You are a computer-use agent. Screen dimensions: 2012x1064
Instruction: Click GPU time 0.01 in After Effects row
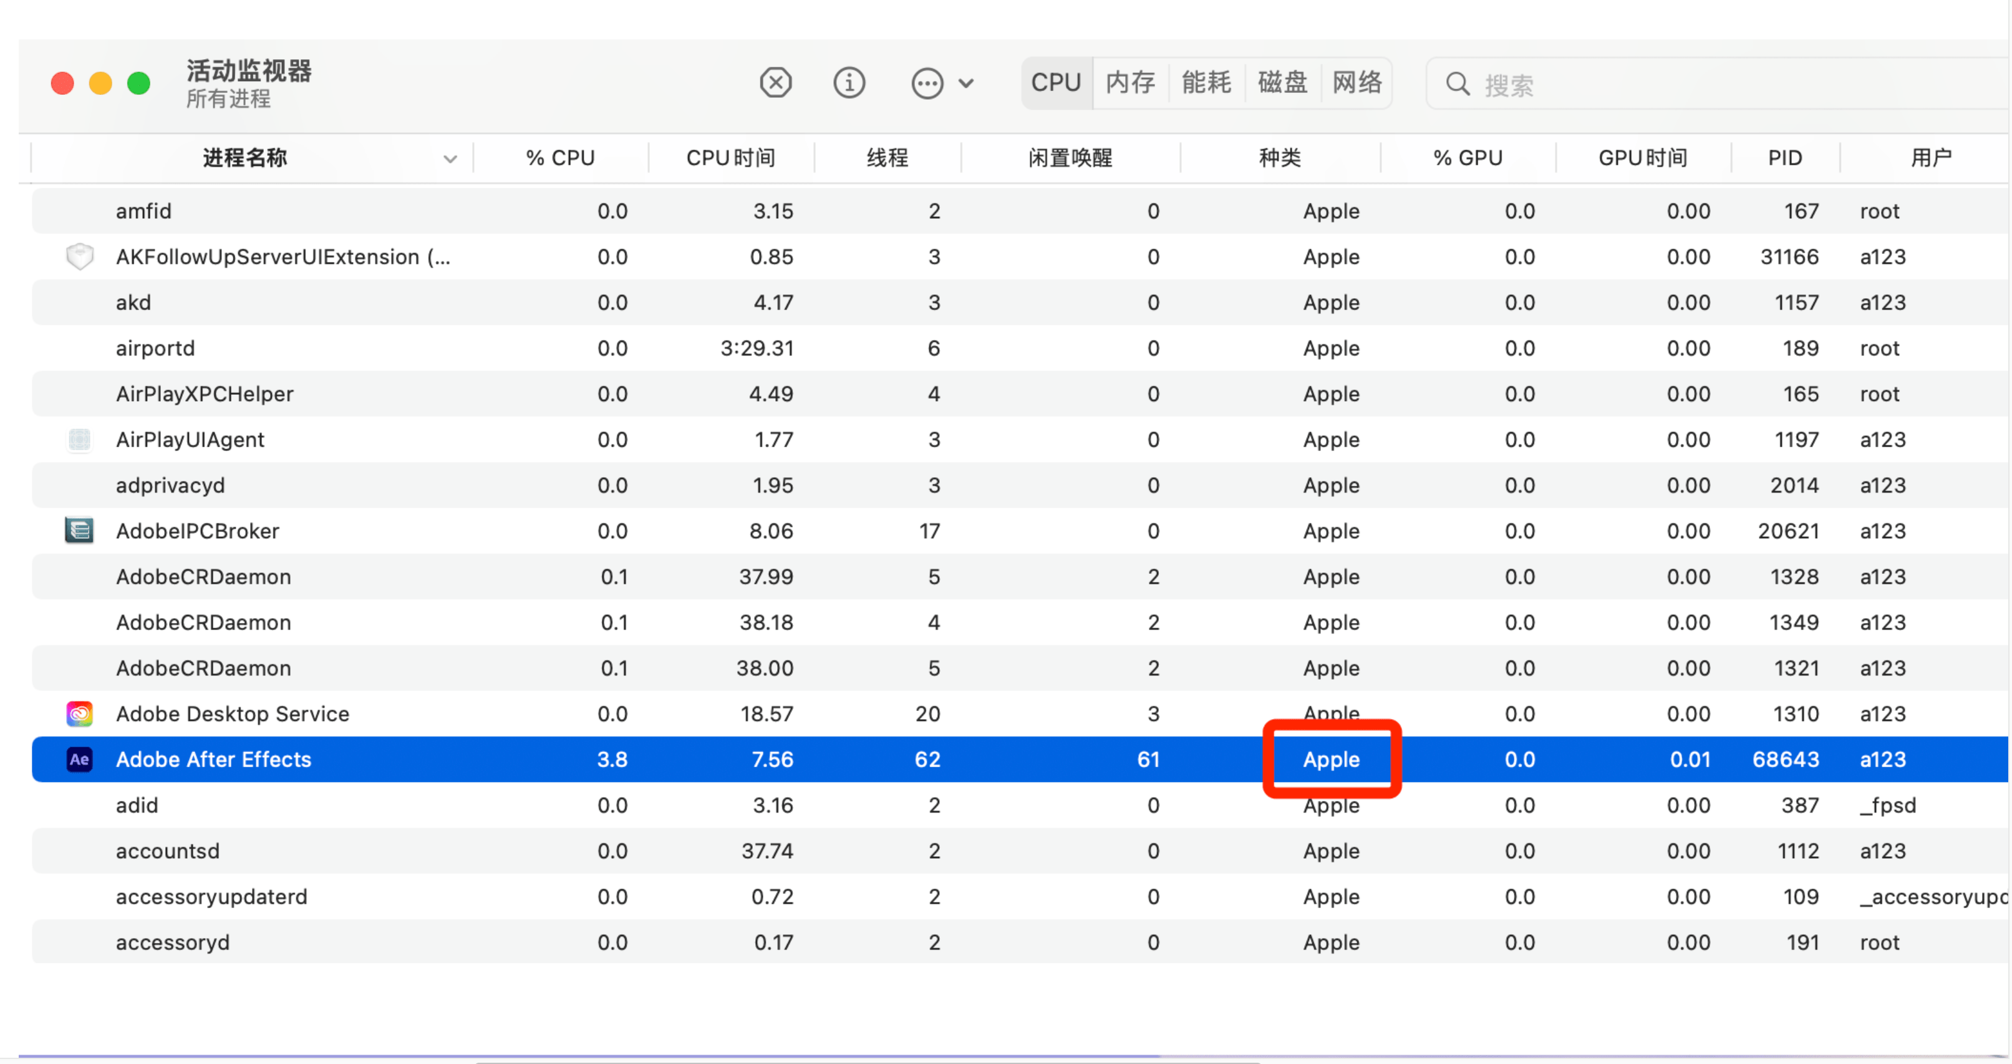(x=1690, y=759)
